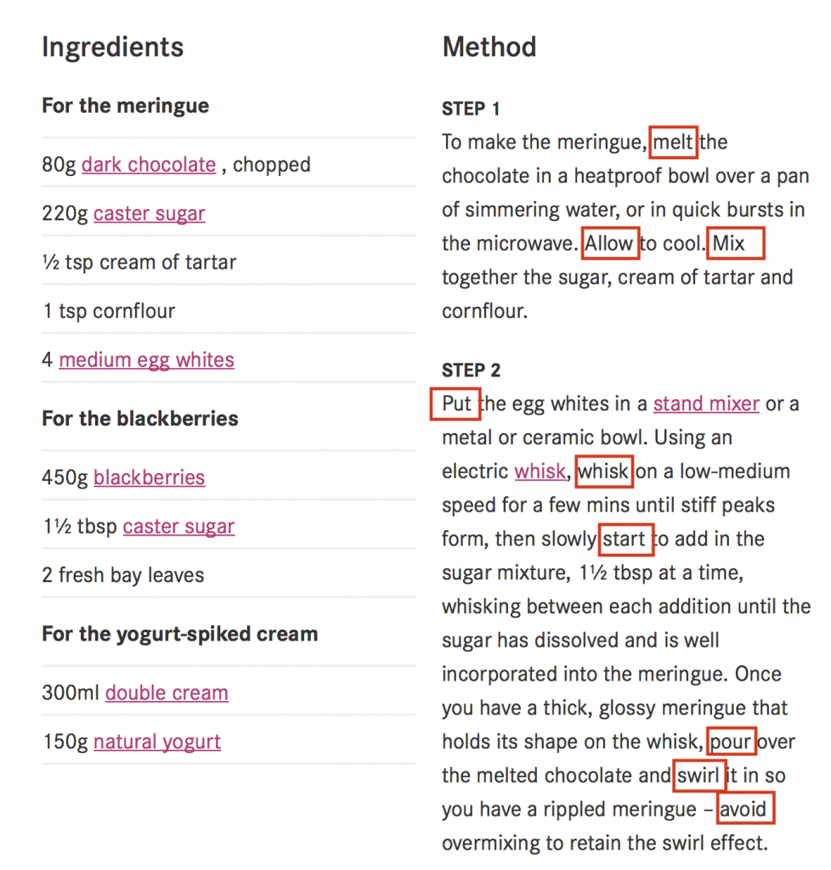Click the boxed word pour in Step 2
This screenshot has width=831, height=870.
[x=731, y=741]
